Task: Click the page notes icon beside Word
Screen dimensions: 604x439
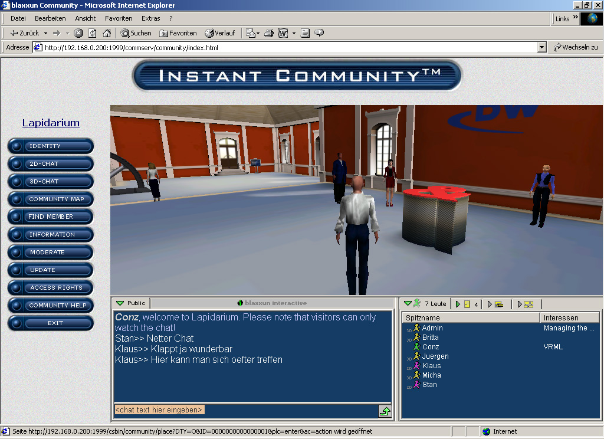Action: 305,33
